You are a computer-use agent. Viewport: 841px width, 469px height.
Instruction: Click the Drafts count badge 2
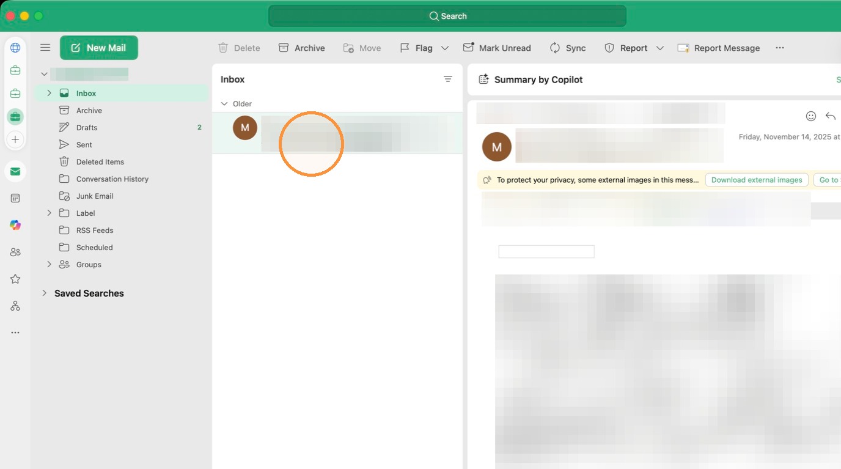pos(199,127)
